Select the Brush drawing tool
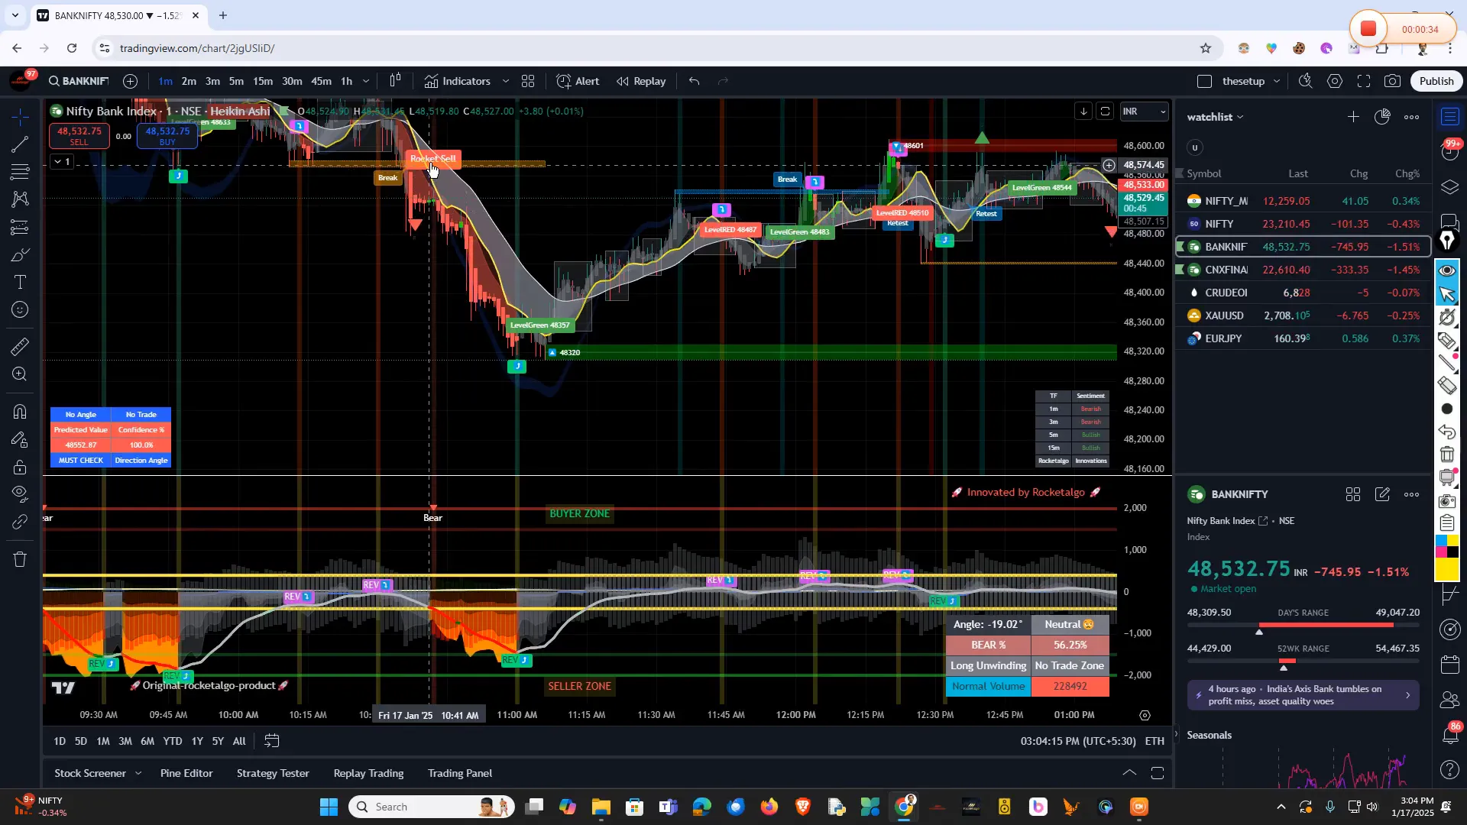This screenshot has height=825, width=1467. point(20,254)
